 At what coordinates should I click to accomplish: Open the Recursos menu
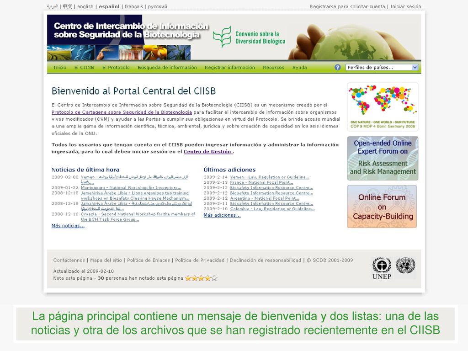coord(273,68)
